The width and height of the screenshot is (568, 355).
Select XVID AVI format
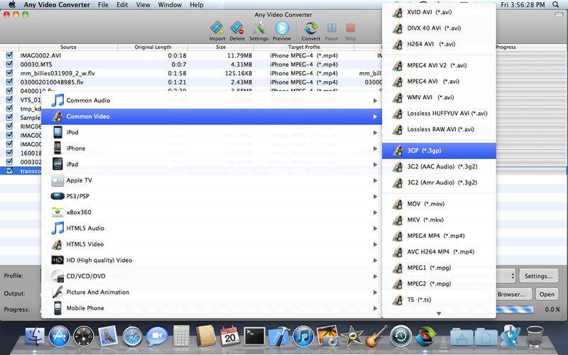click(439, 12)
